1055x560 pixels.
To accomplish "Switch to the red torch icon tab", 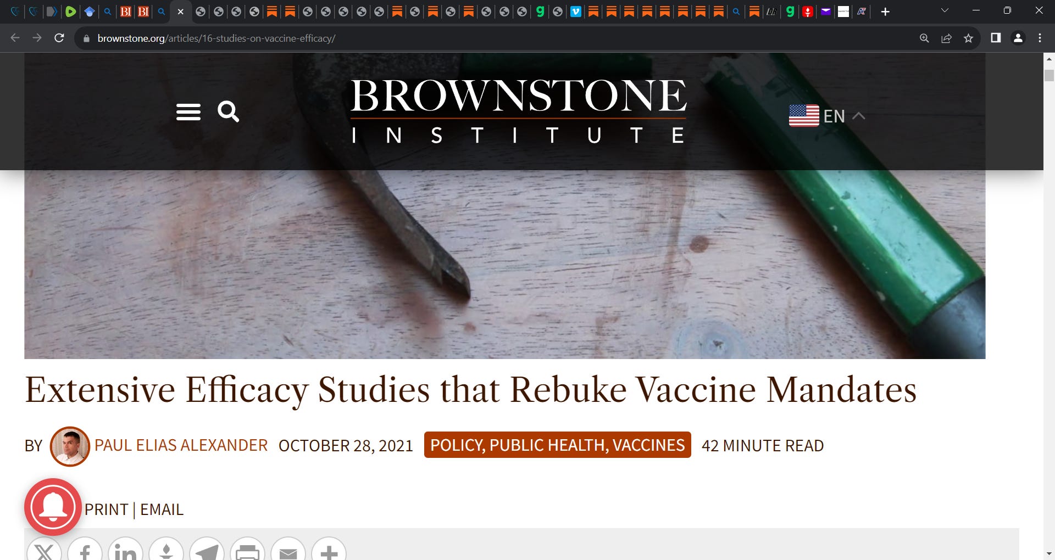I will tap(808, 11).
